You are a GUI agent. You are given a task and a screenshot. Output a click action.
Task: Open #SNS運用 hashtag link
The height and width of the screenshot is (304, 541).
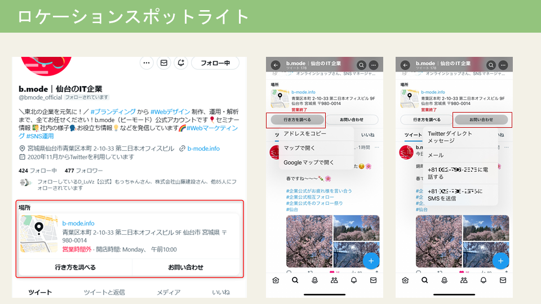pyautogui.click(x=39, y=136)
